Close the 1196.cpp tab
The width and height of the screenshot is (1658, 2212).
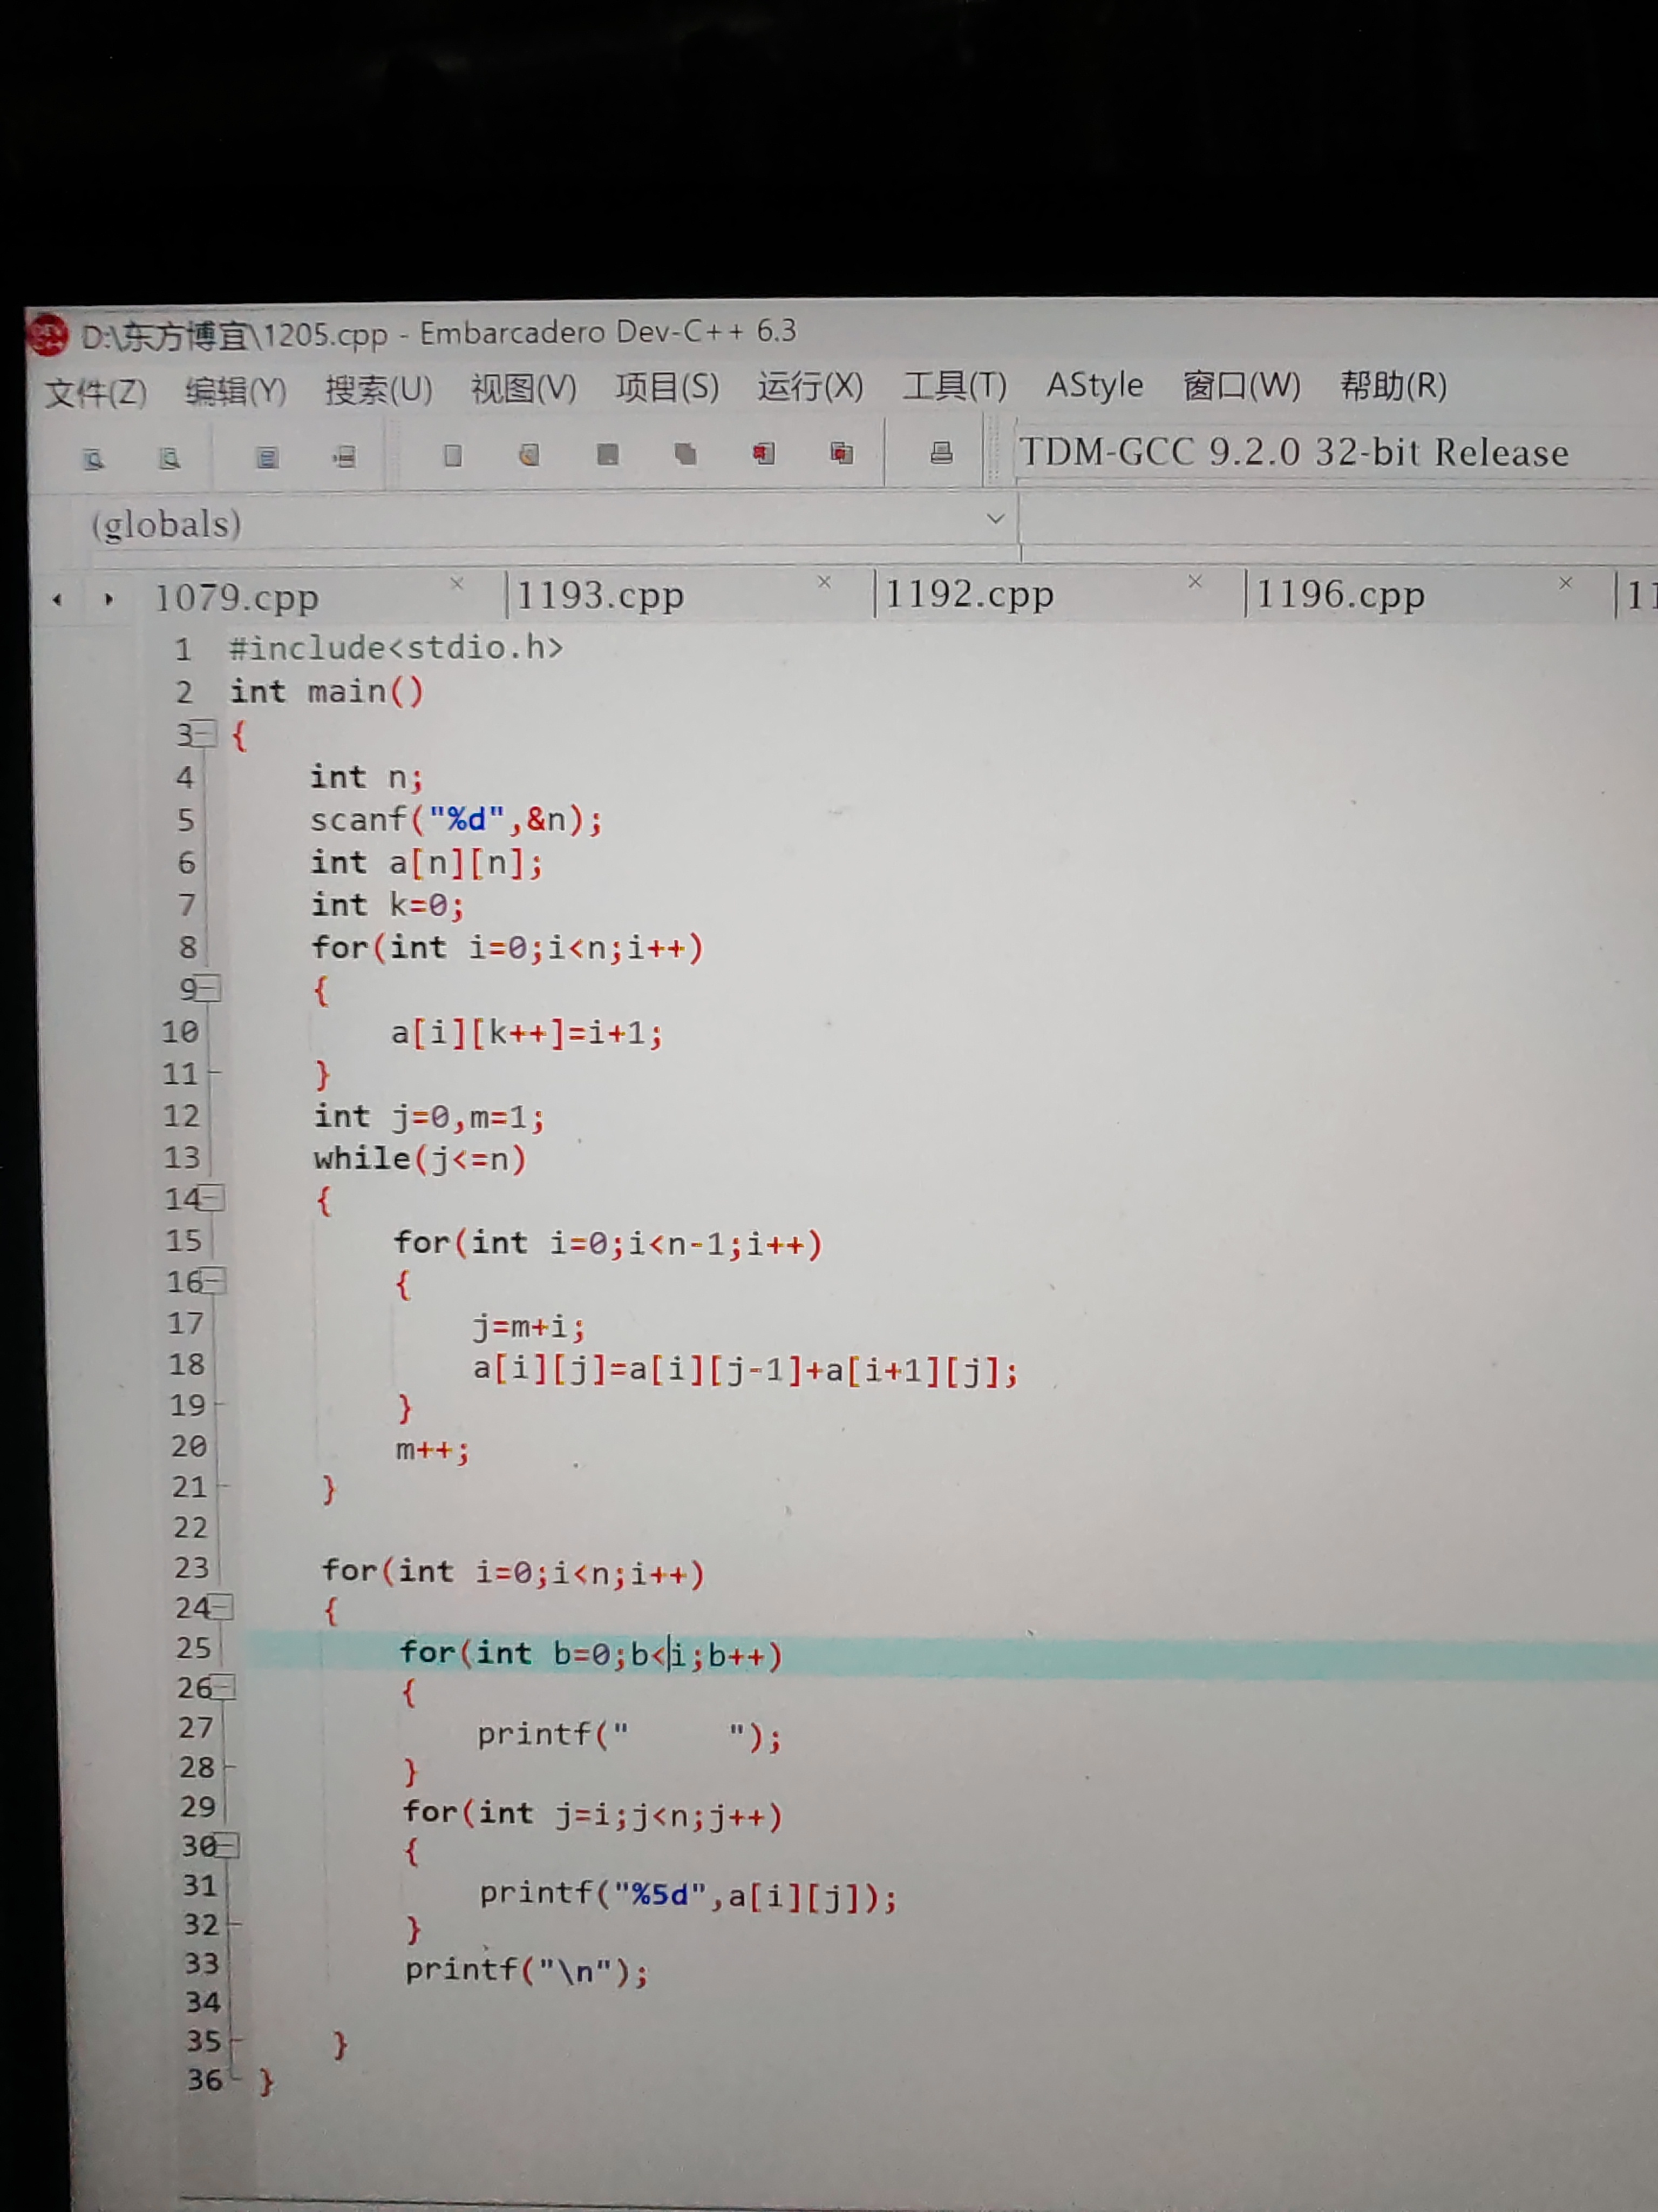pos(1566,582)
